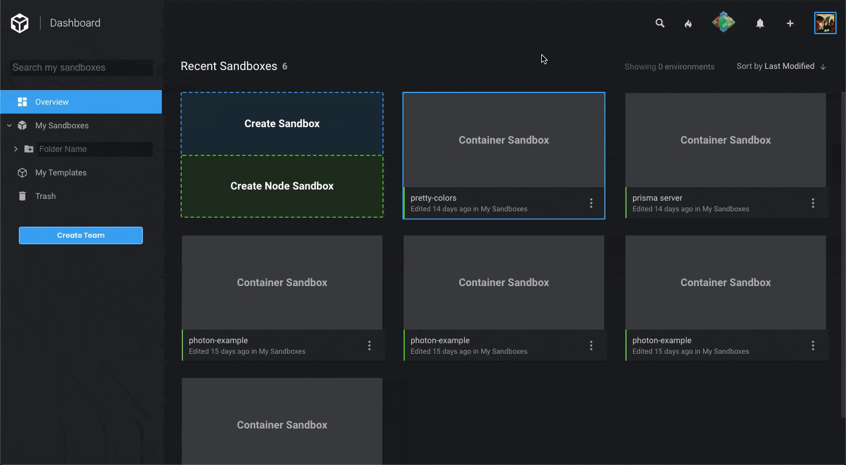This screenshot has height=465, width=846.
Task: Open the user avatar menu
Action: click(825, 24)
